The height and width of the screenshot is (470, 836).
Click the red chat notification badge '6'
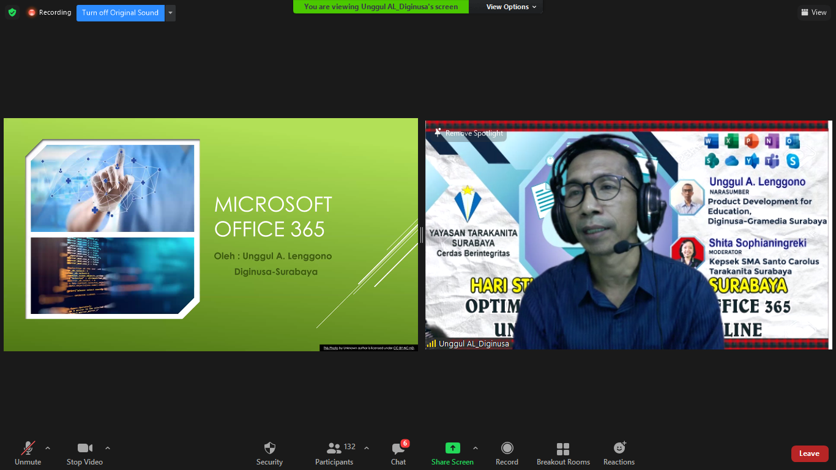(x=405, y=443)
